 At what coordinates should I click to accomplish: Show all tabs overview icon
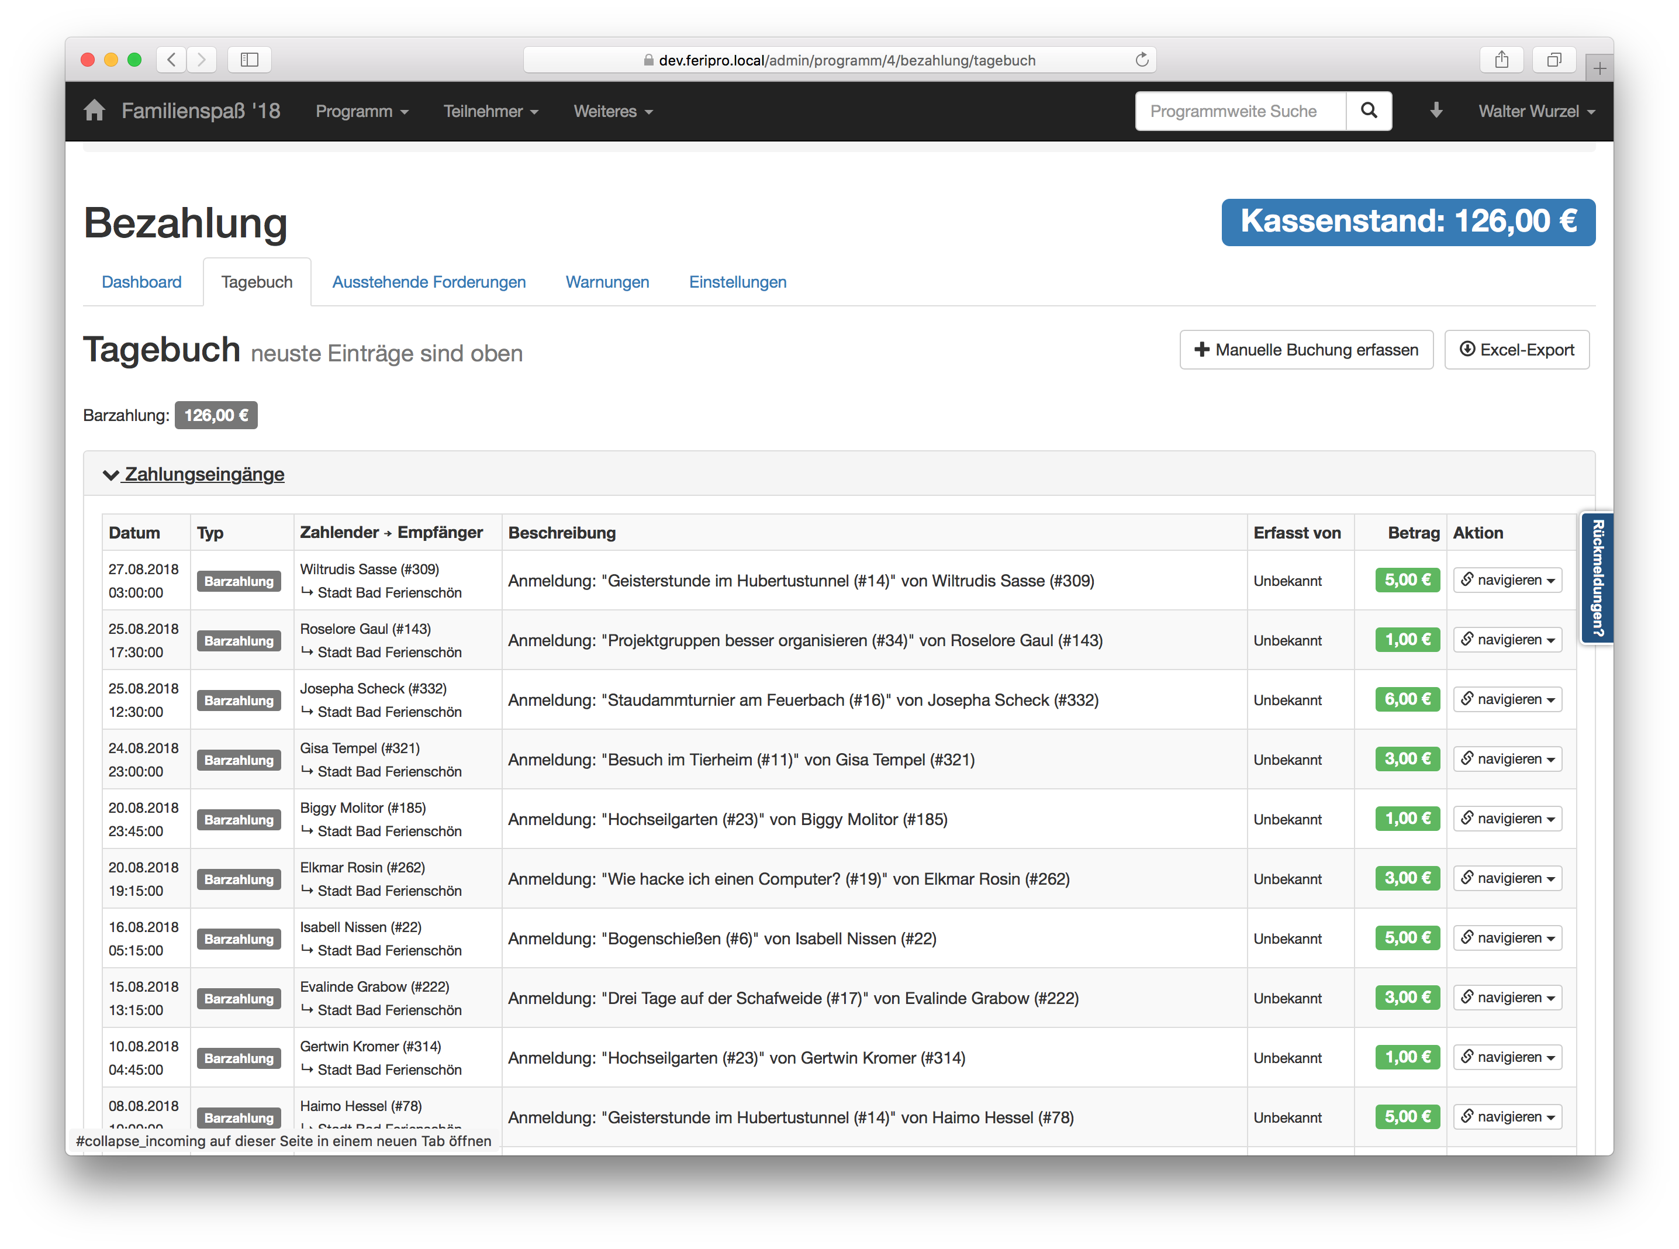[1553, 60]
